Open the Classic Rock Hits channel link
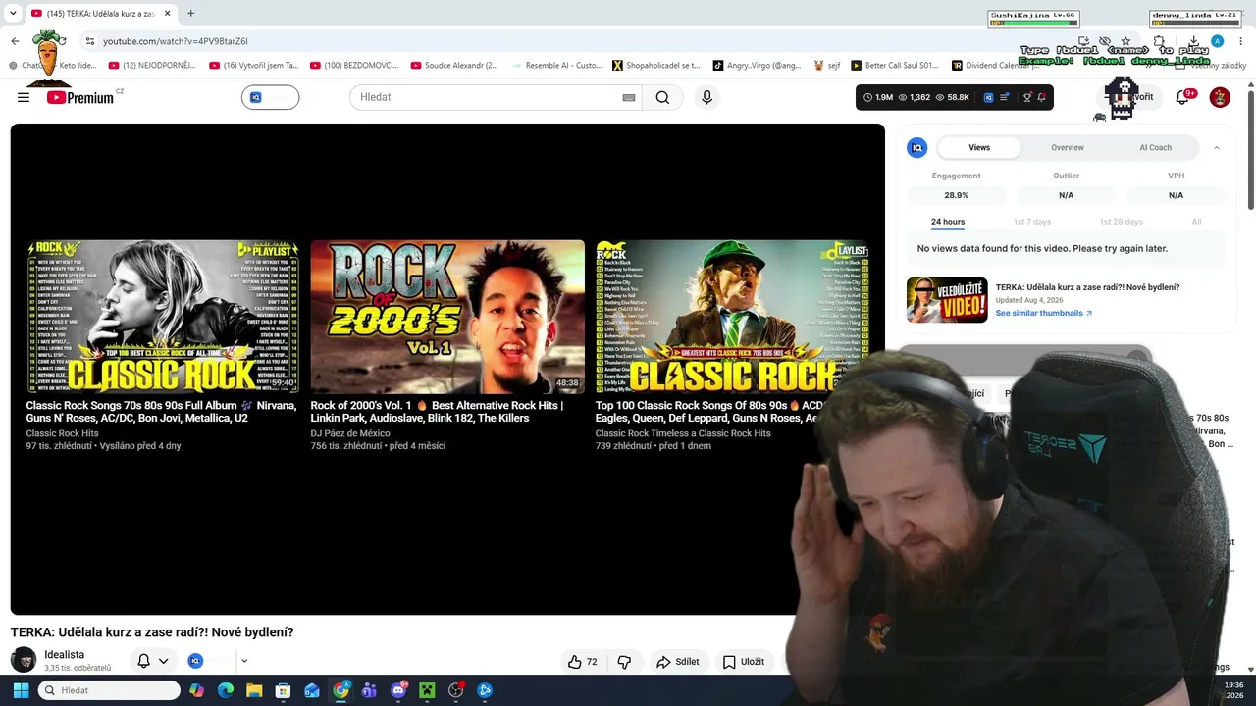Image resolution: width=1256 pixels, height=706 pixels. coord(62,433)
